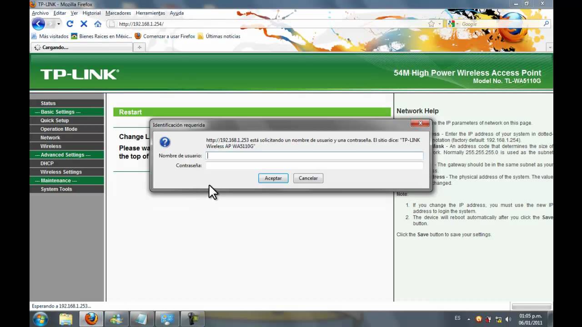The image size is (582, 327).
Task: Click the question mark dialog icon
Action: [x=165, y=142]
